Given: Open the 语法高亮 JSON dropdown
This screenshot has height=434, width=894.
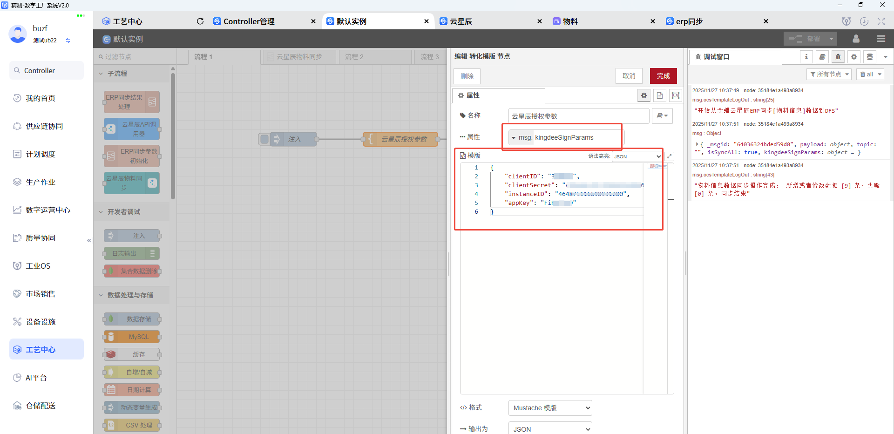Looking at the screenshot, I should point(637,156).
